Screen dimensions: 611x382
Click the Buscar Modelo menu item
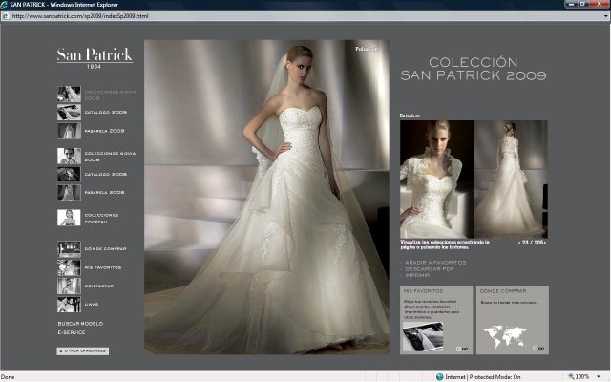(79, 324)
